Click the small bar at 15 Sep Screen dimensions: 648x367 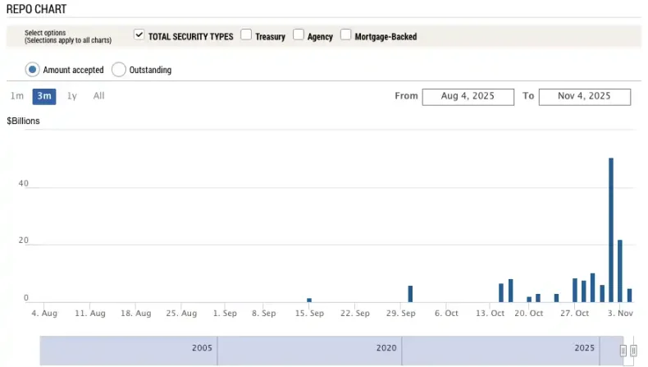click(309, 300)
